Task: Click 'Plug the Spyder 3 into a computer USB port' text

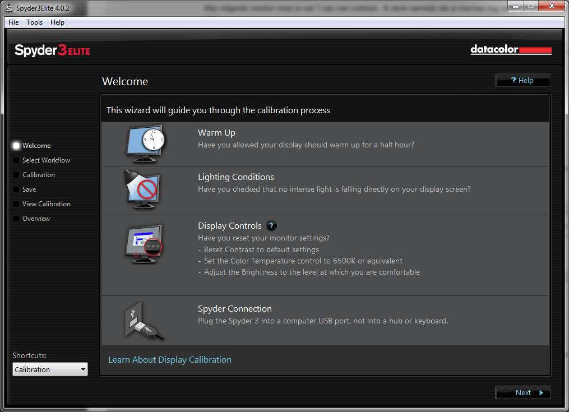Action: point(323,321)
